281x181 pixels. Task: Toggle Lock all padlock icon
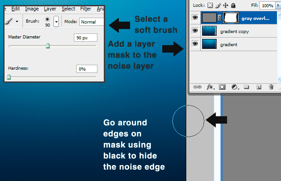(233, 5)
